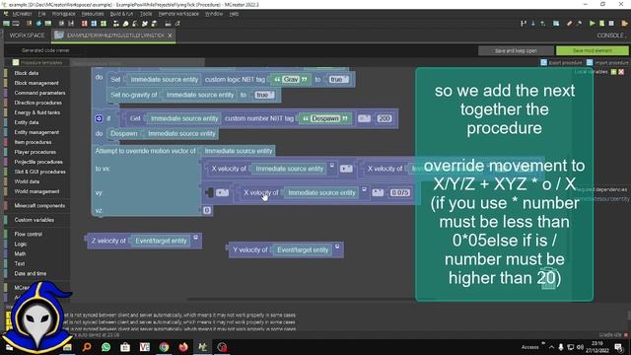631x355 pixels.
Task: Edit the 0.075 number field
Action: [x=400, y=193]
